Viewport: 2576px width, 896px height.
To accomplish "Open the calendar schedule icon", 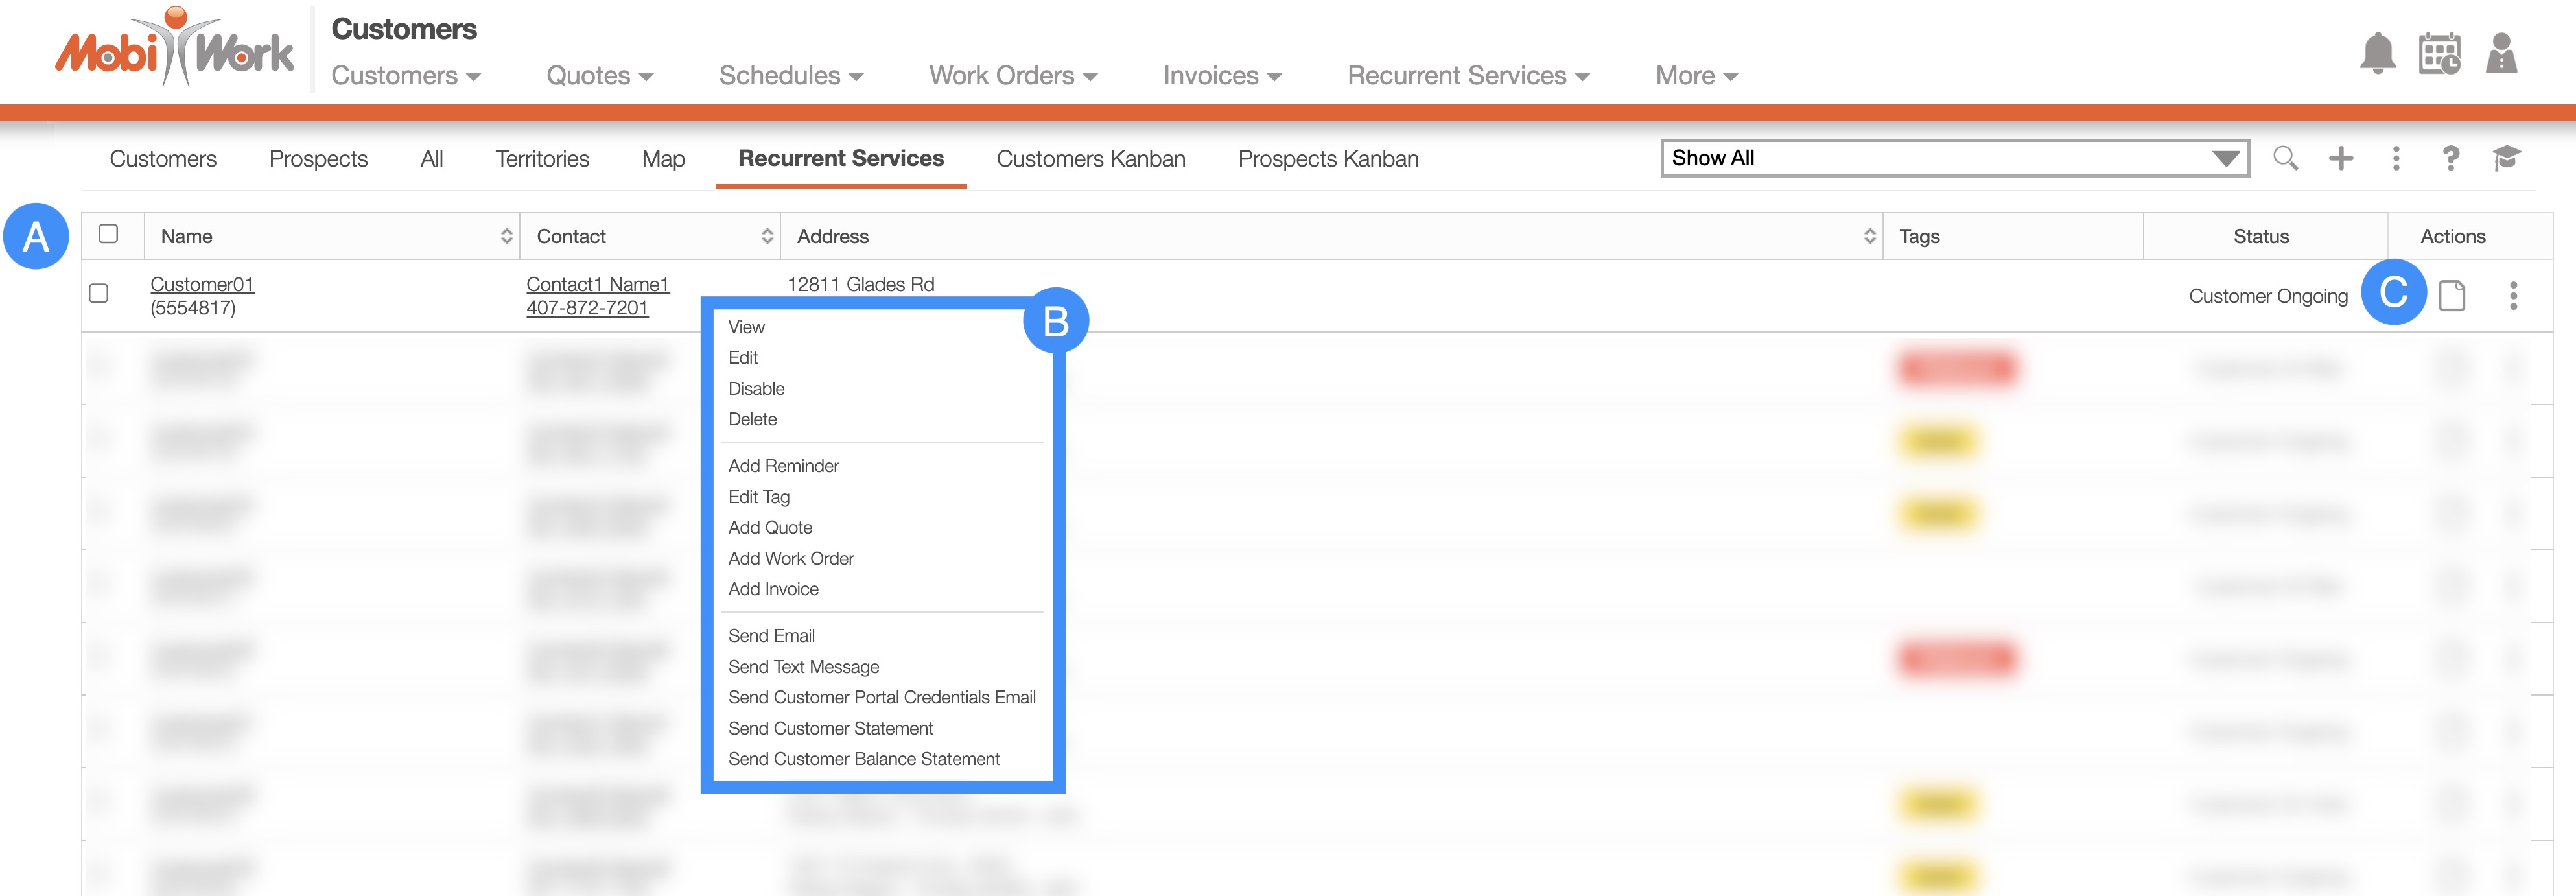I will [x=2439, y=54].
